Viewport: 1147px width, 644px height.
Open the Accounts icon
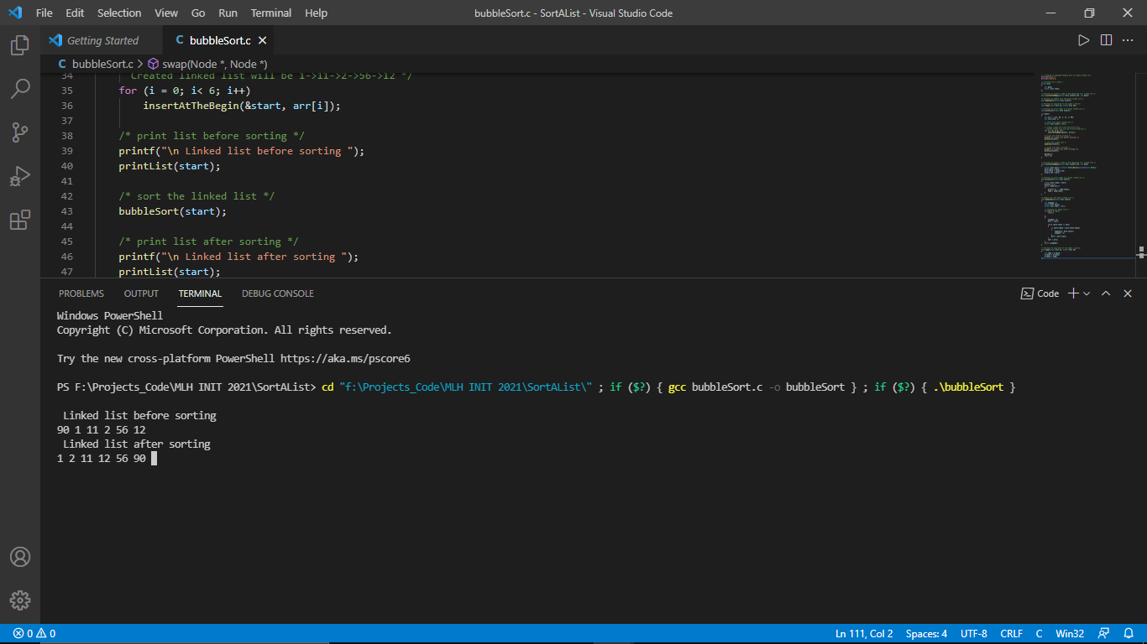point(20,557)
